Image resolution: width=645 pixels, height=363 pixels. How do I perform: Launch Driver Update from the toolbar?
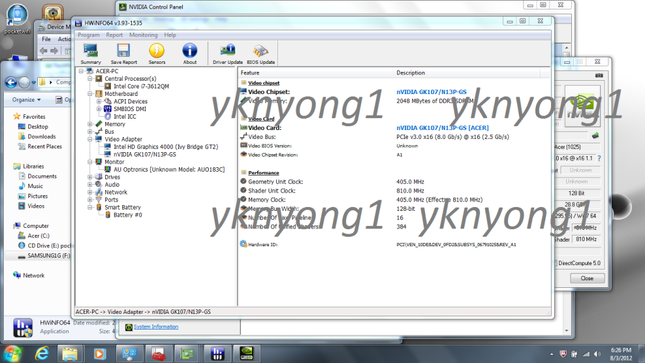click(228, 54)
